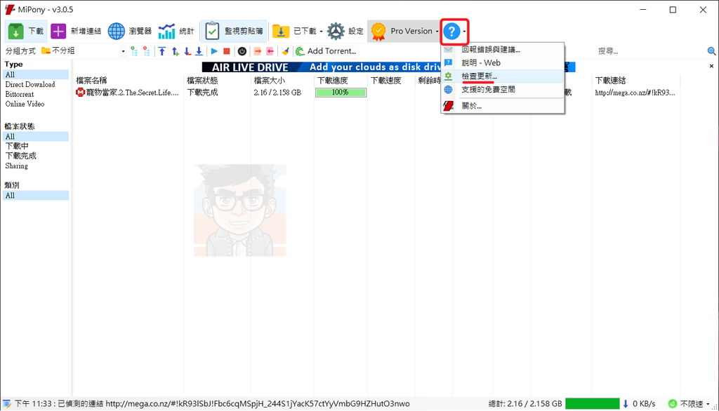
Task: Click the status bar log list icon
Action: 7,404
